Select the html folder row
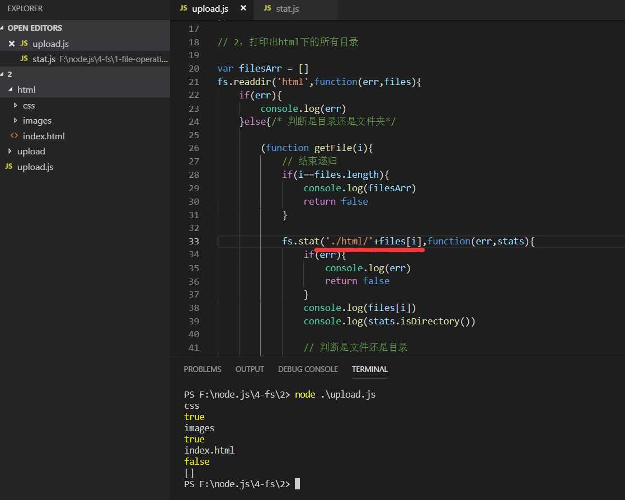625x500 pixels. point(85,89)
